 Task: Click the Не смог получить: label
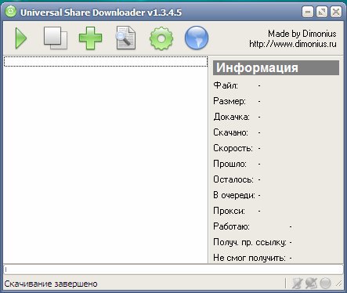click(249, 258)
